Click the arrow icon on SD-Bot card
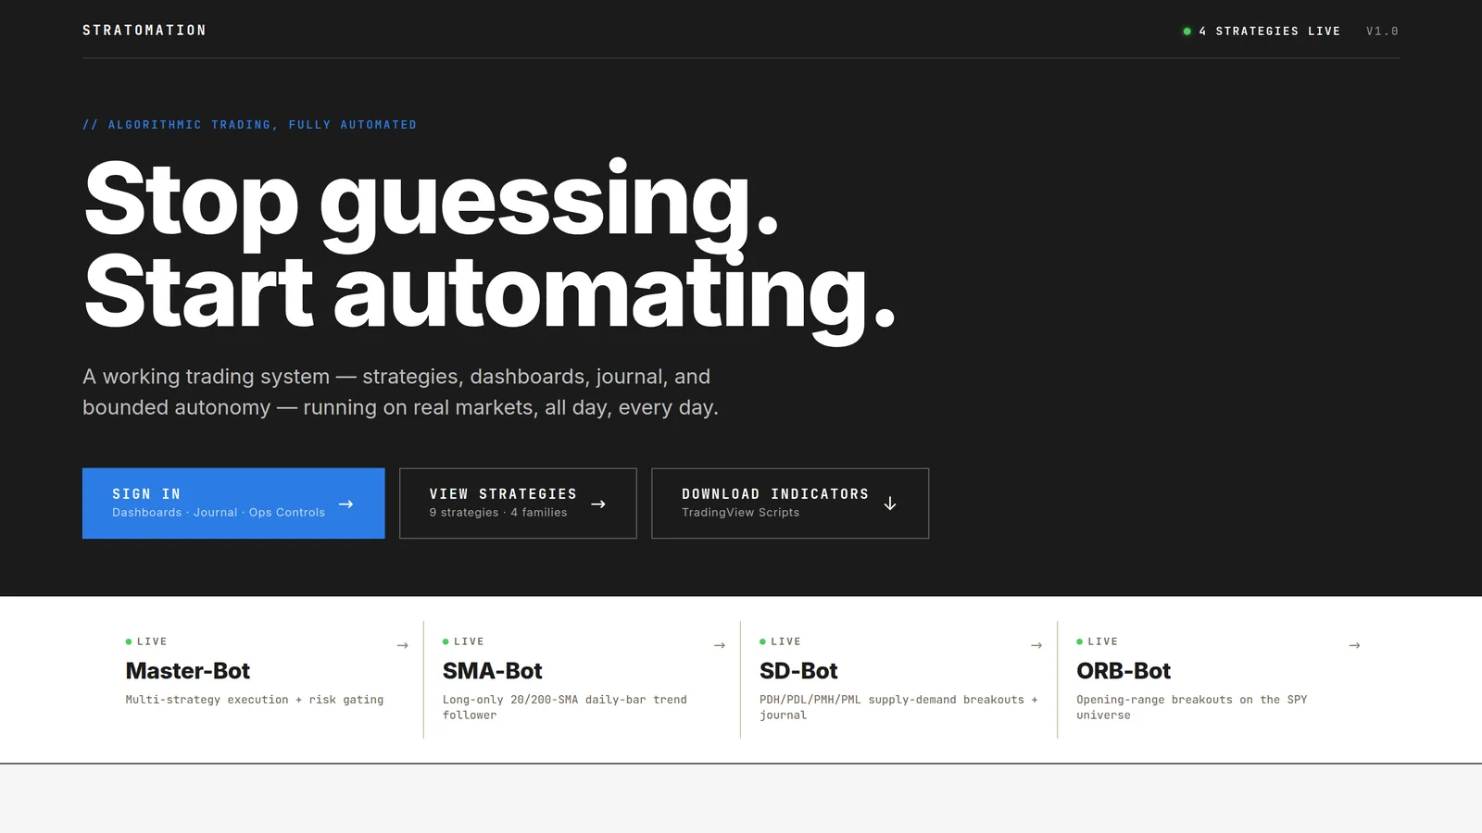This screenshot has height=833, width=1482. (1036, 645)
